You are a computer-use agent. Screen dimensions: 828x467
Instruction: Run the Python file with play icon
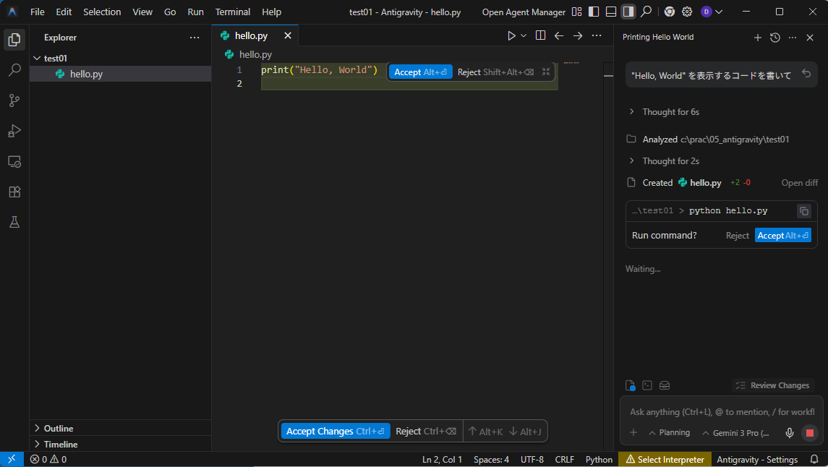(x=511, y=36)
